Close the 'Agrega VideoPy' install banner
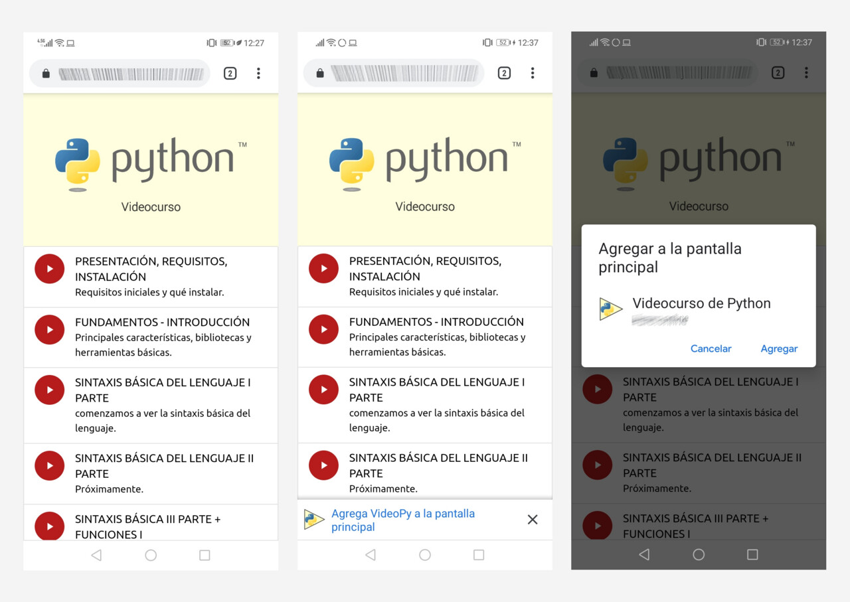The image size is (850, 602). [x=533, y=520]
